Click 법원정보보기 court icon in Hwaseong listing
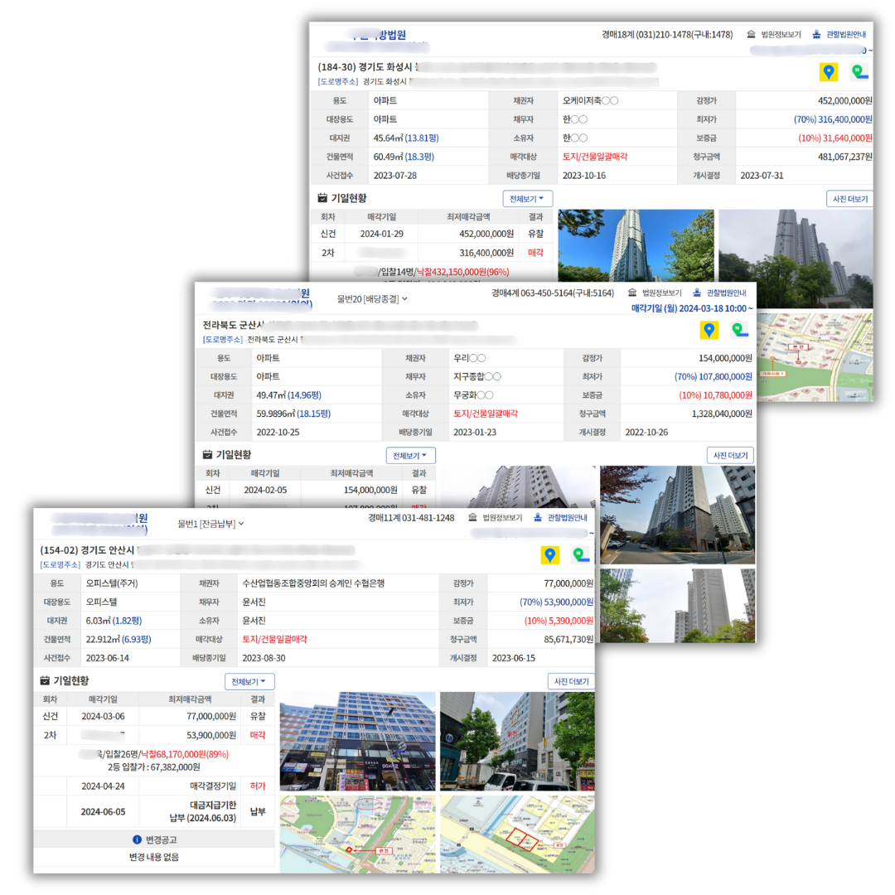Screen dimensions: 895x895 pyautogui.click(x=751, y=35)
